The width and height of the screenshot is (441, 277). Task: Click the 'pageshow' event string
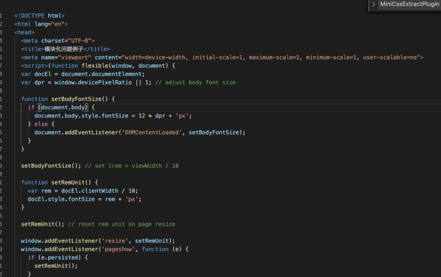point(118,249)
